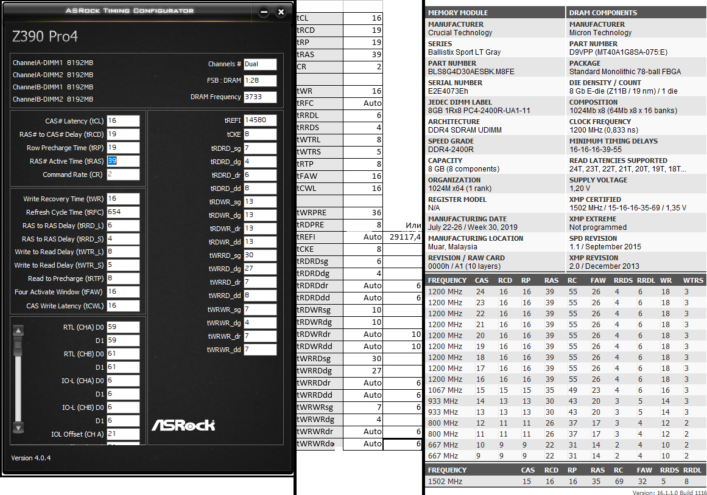Image resolution: width=707 pixels, height=495 pixels.
Task: Click the tRAS value 39 spreadsheet cell
Action: point(363,55)
